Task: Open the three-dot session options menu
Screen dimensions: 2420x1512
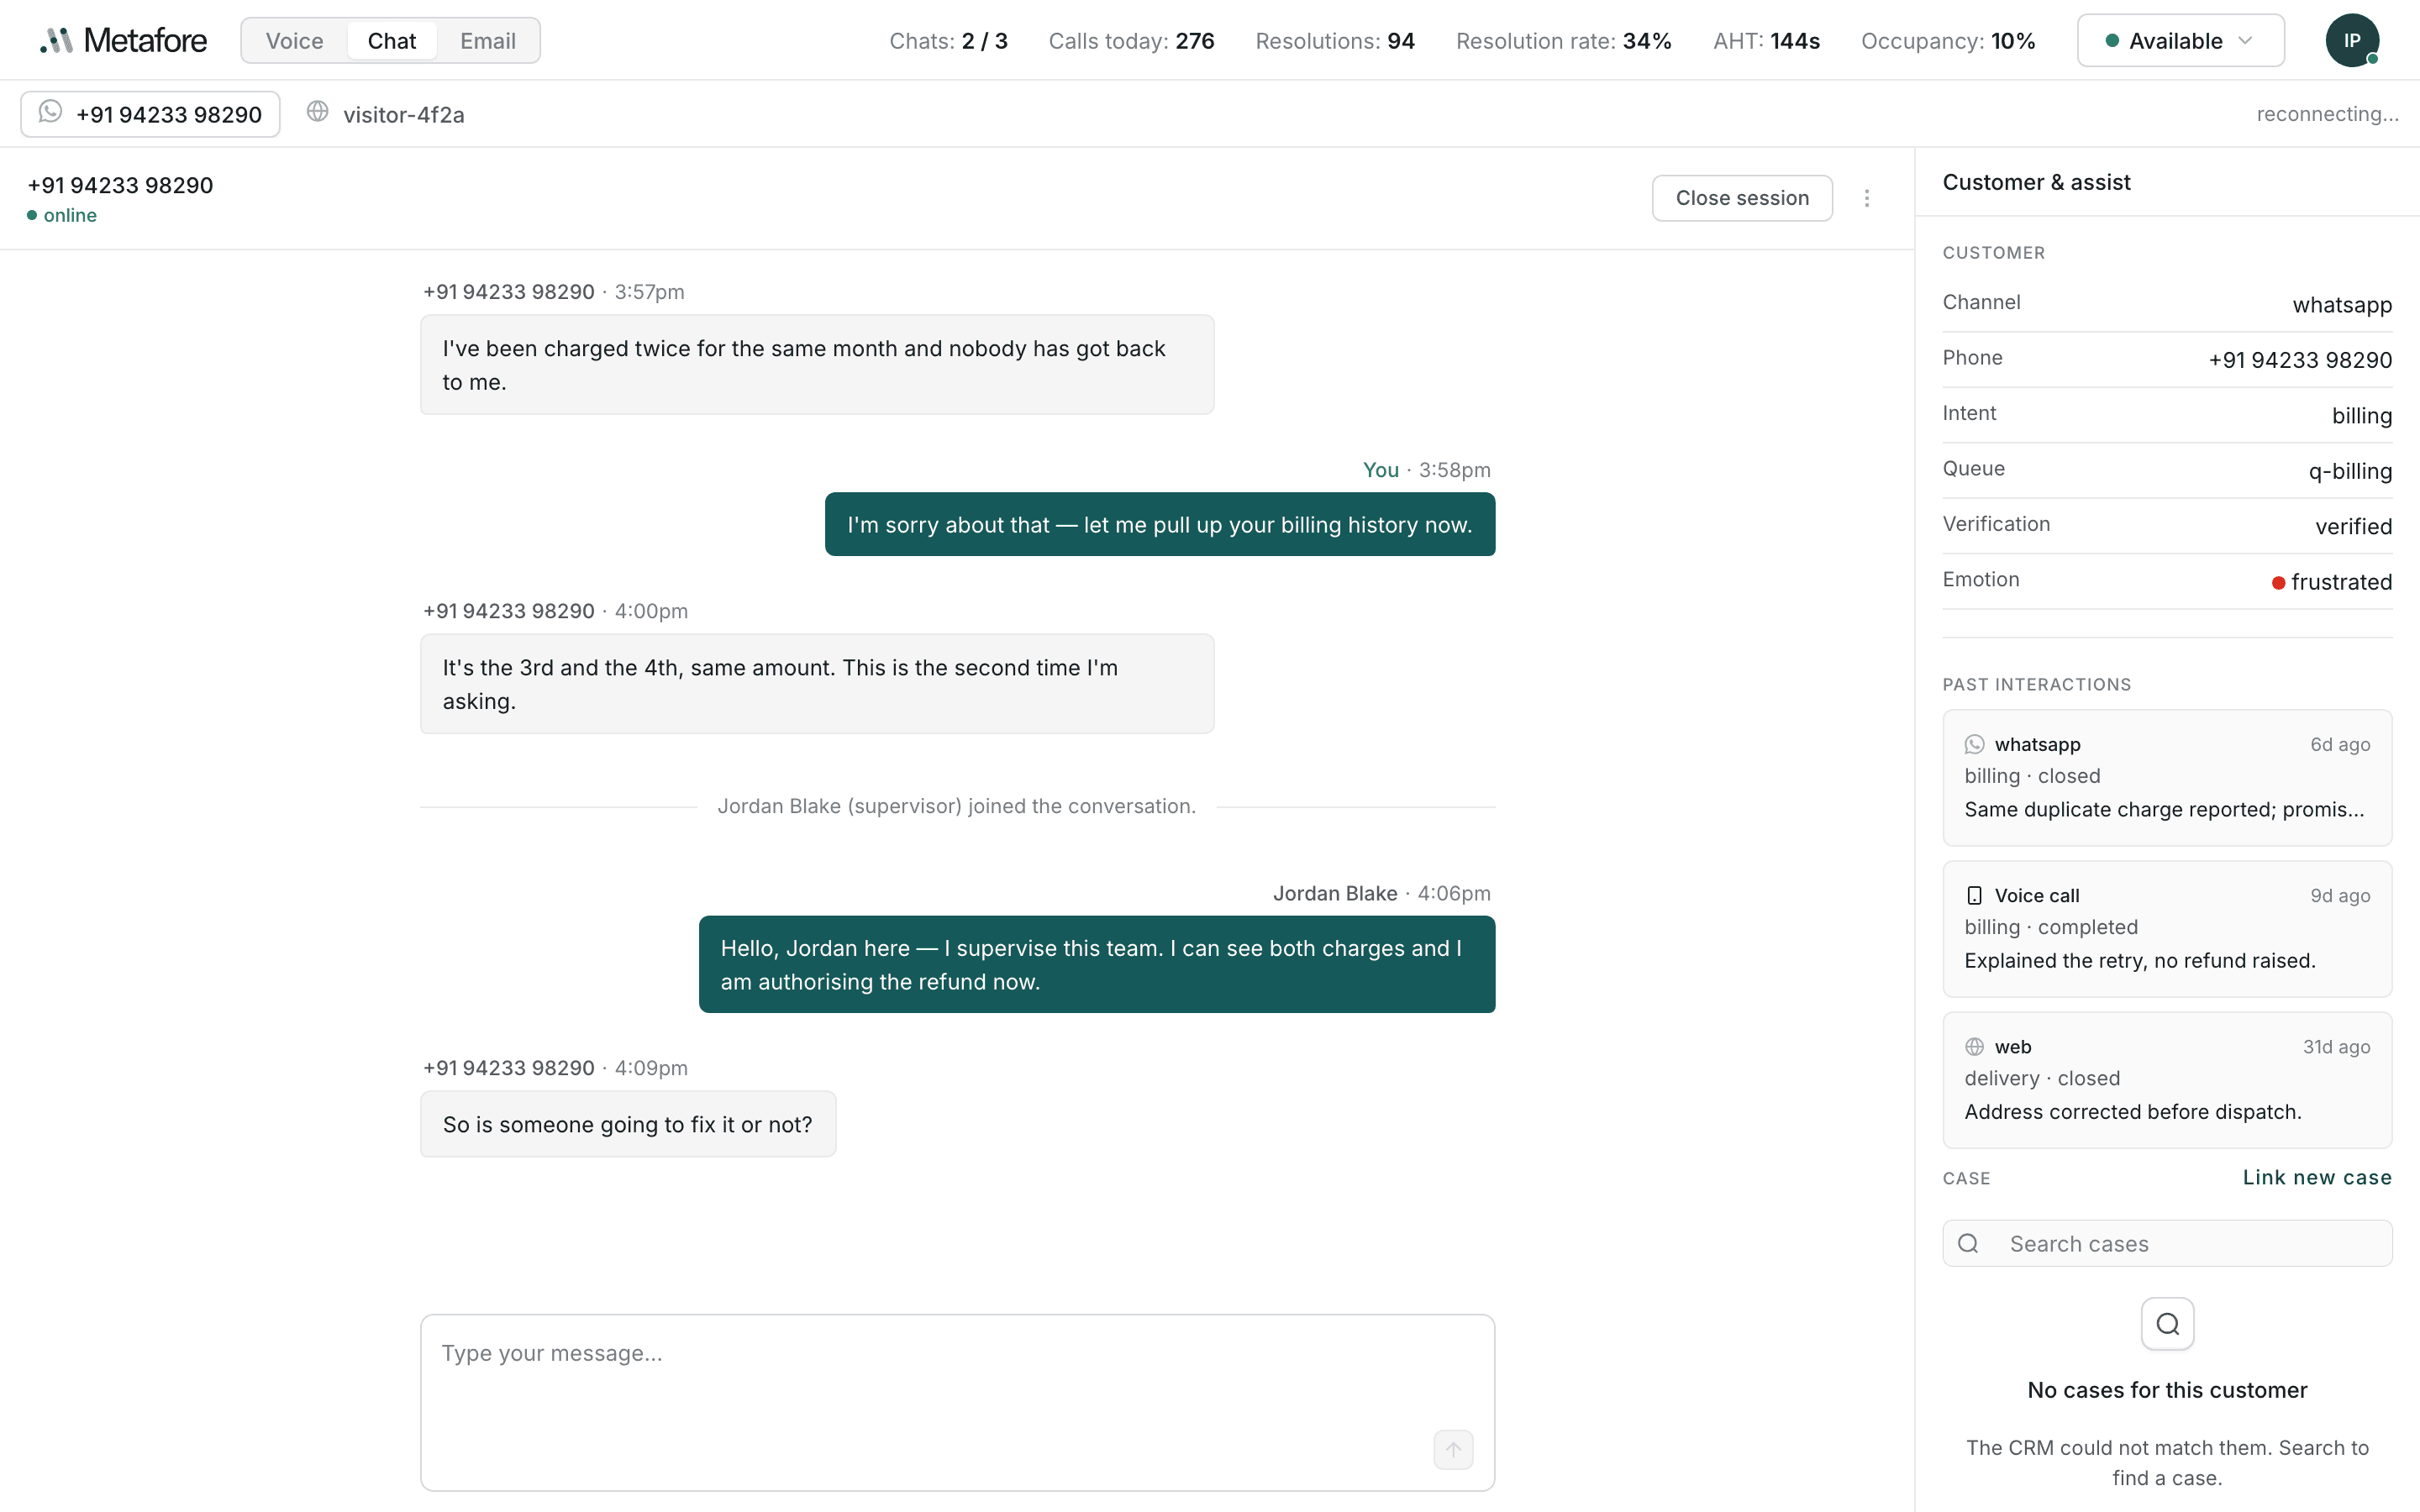Action: coord(1866,198)
